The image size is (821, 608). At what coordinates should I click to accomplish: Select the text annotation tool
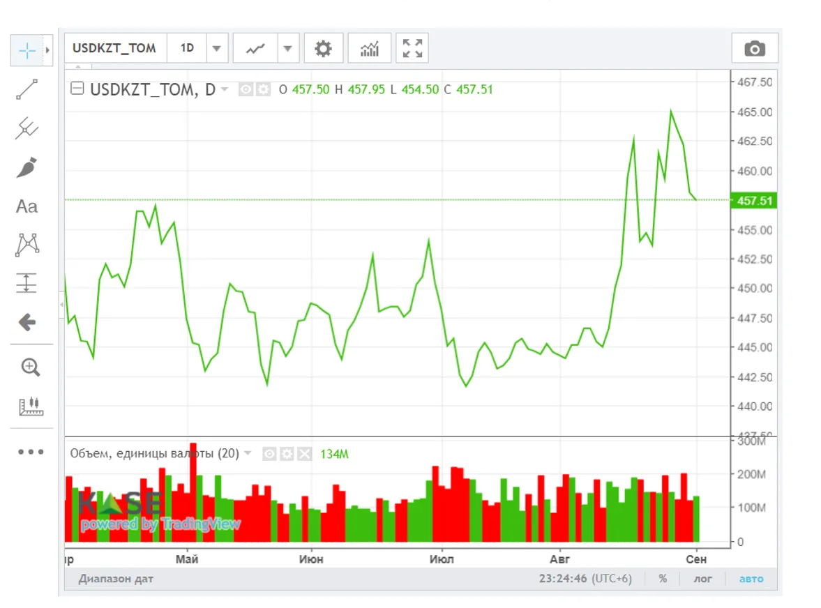27,206
